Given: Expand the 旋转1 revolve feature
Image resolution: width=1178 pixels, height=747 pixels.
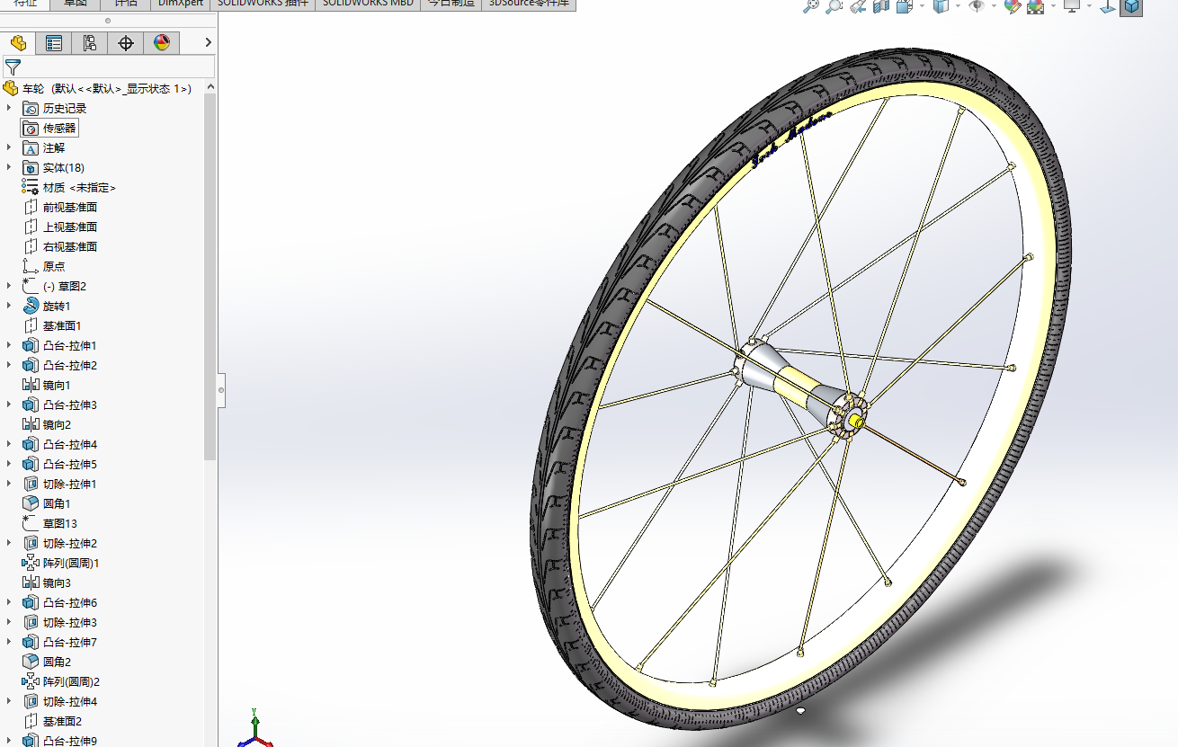Looking at the screenshot, I should point(10,307).
